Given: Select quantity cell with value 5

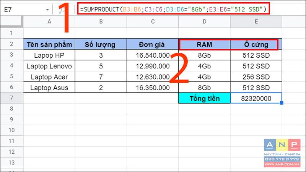Looking at the screenshot, I should [101, 66].
